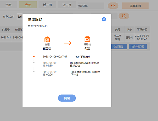Click the 台湾 destination label
Screen dimensions: 158x121
87,49
